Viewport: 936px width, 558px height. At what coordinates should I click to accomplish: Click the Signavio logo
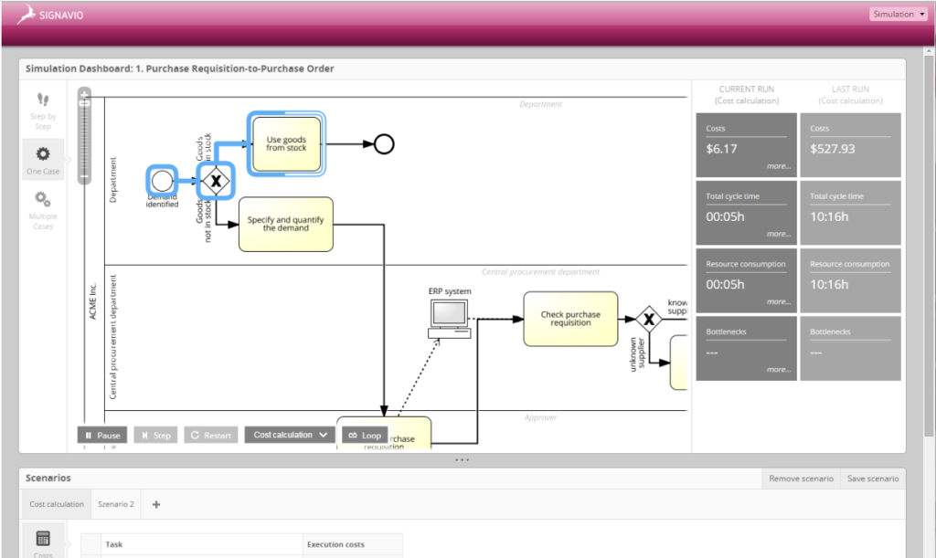pos(50,15)
